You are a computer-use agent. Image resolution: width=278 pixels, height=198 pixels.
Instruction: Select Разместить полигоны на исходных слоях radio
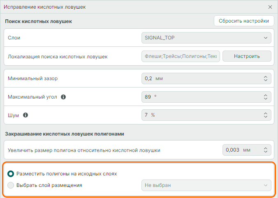[x=11, y=174]
